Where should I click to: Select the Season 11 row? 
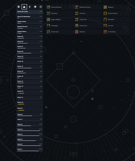30,98
